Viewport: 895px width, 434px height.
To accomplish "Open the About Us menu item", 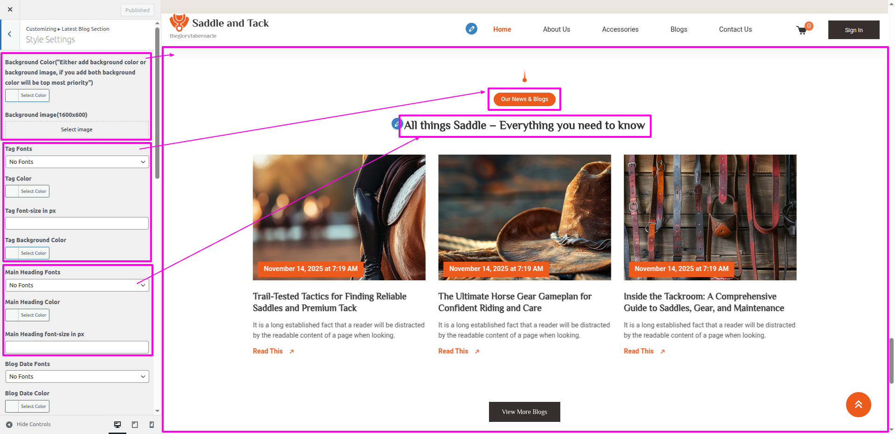I will click(x=556, y=29).
